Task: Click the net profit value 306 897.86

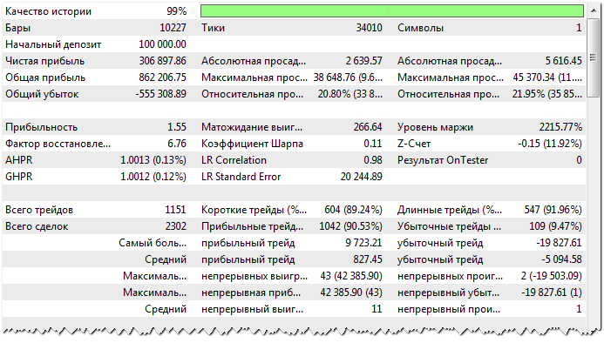Action: (x=162, y=61)
